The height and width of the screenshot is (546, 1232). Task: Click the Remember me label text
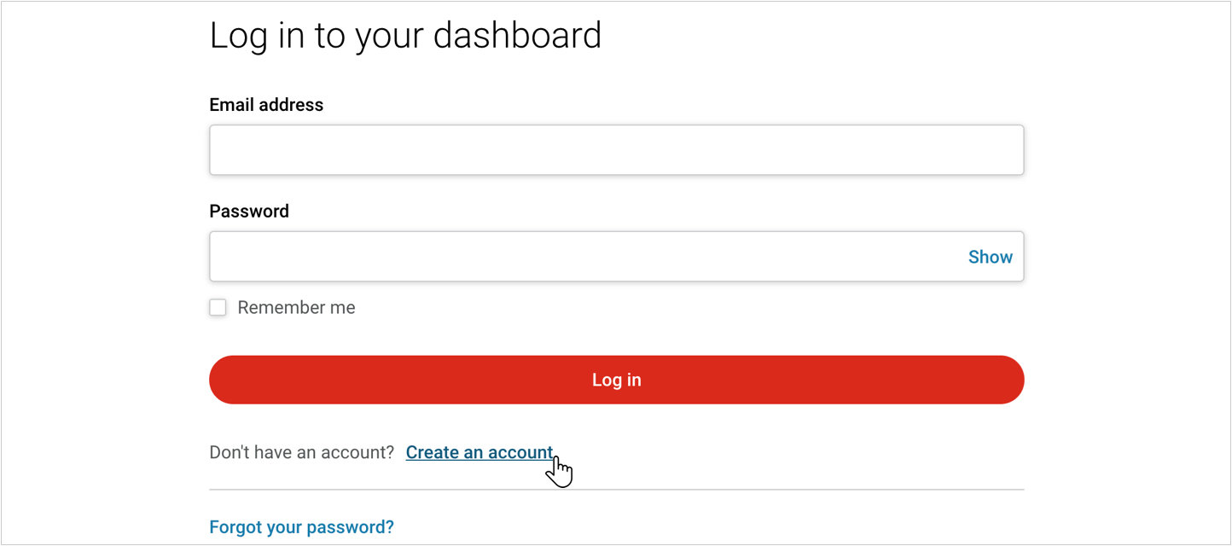coord(296,308)
